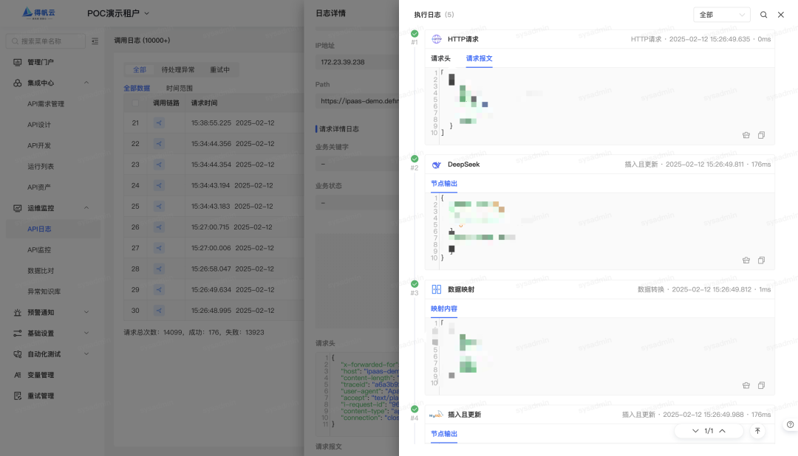This screenshot has height=456, width=798.
Task: Select the 节点输出 tab under DeepSeek
Action: pos(444,184)
